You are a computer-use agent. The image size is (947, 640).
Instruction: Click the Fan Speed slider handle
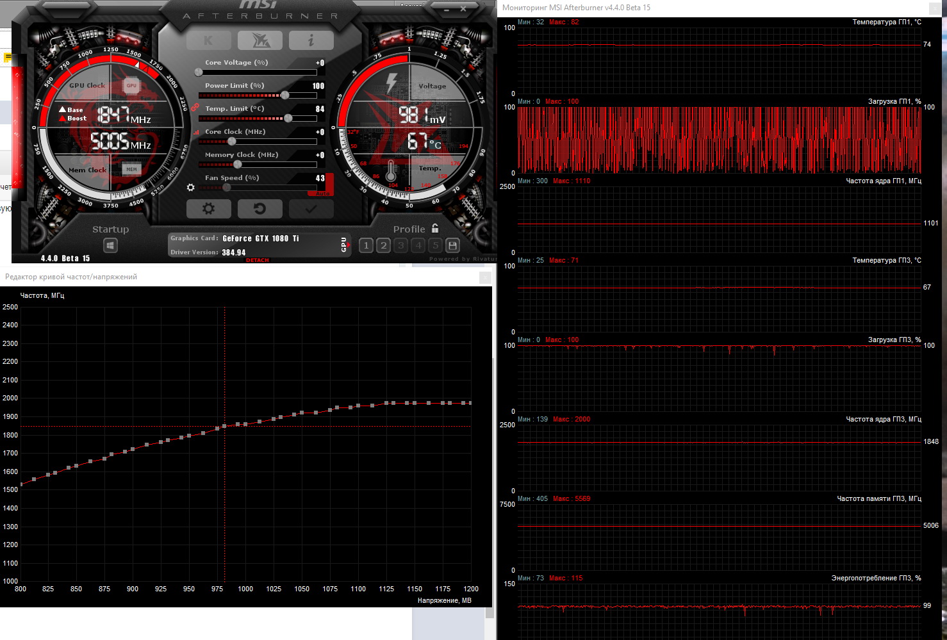click(x=227, y=187)
